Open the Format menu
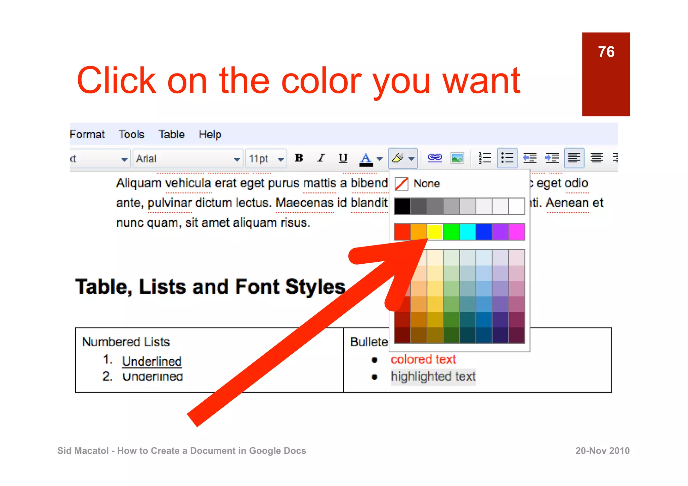The image size is (688, 486). coord(87,134)
